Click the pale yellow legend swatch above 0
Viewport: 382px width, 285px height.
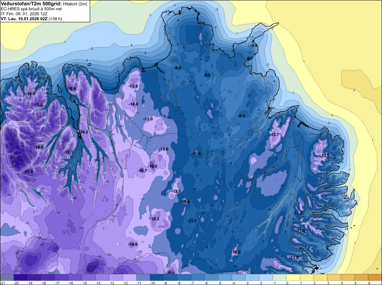click(293, 277)
